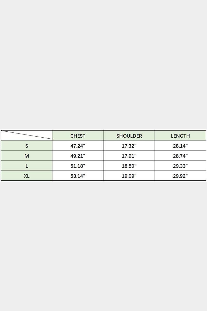Select the XL size row label
Image resolution: width=207 pixels, height=311 pixels.
(27, 176)
